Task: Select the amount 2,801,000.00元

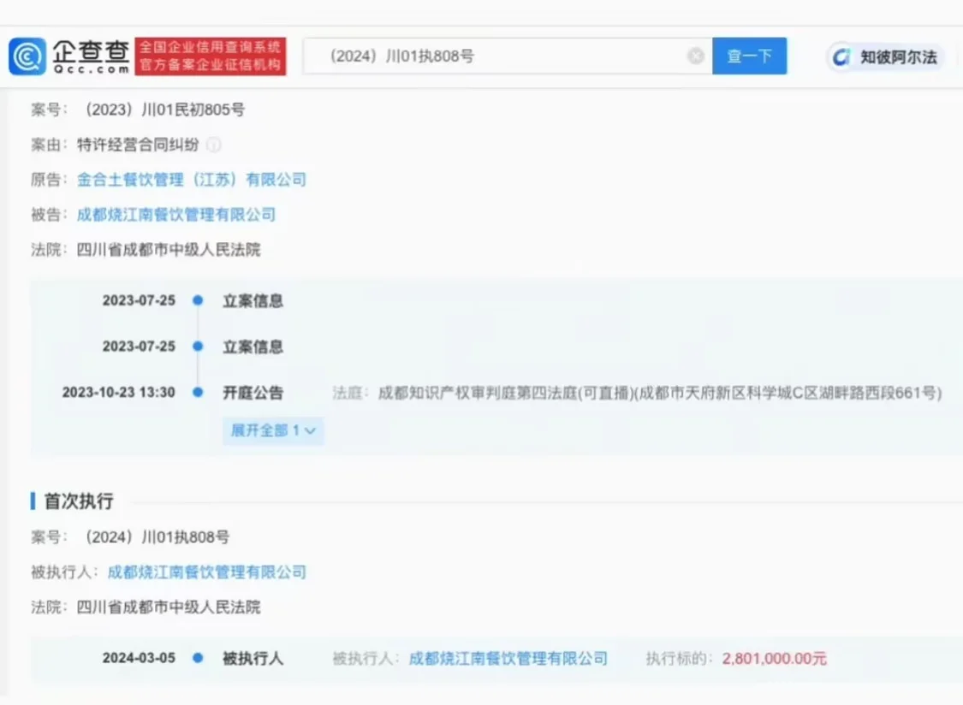Action: pos(774,658)
